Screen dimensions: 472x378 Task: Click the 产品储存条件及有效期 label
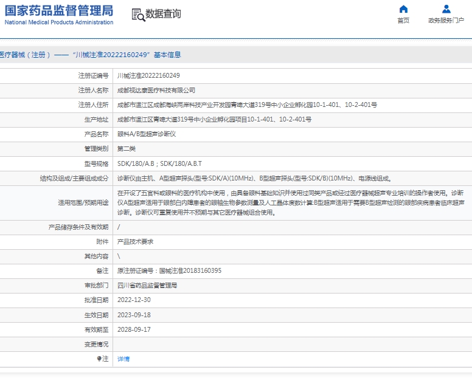(x=78, y=227)
